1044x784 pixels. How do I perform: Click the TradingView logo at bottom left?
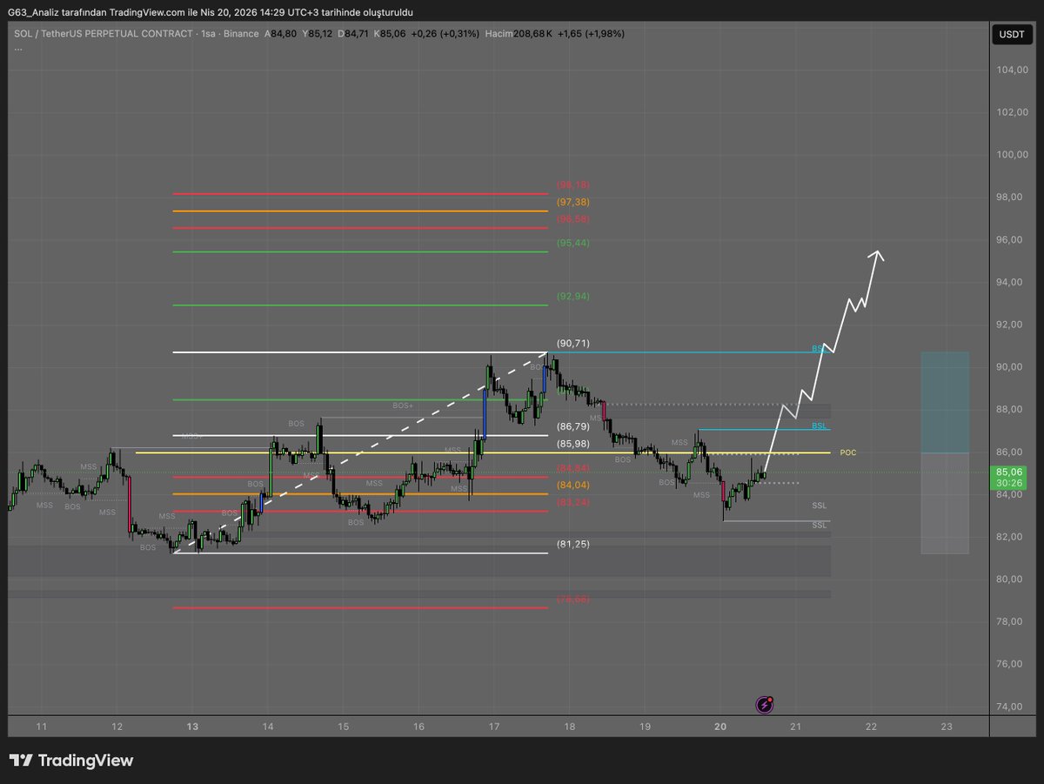coord(71,761)
